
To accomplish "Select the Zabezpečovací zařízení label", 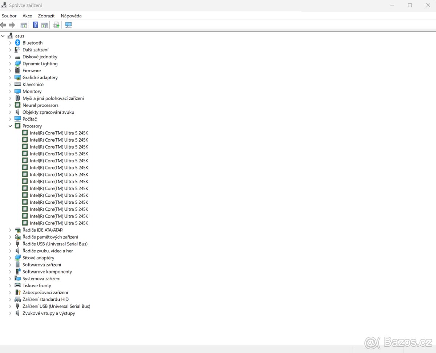I will (45, 292).
